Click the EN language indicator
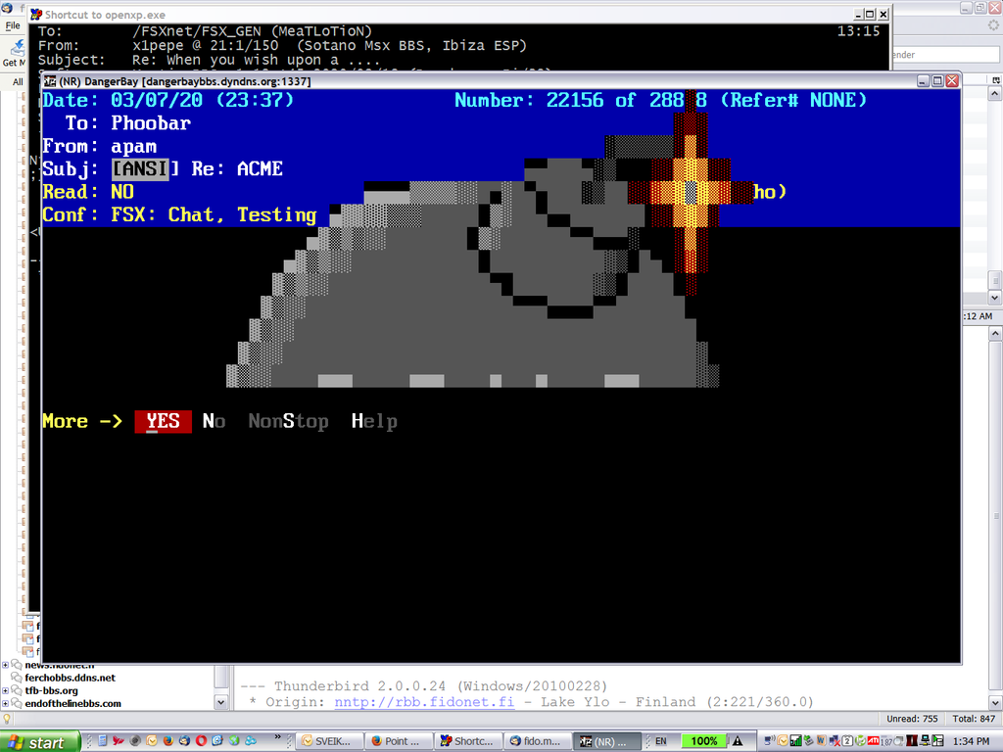This screenshot has width=1003, height=752. click(x=661, y=741)
